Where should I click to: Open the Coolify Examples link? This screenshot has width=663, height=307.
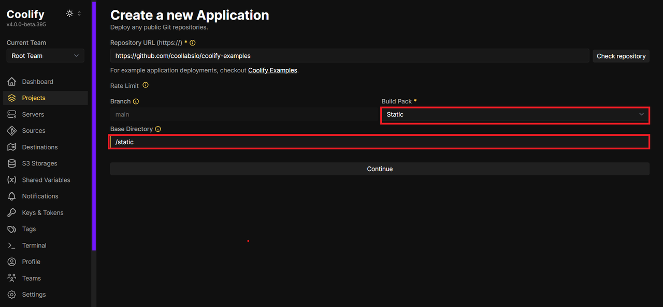pyautogui.click(x=272, y=70)
